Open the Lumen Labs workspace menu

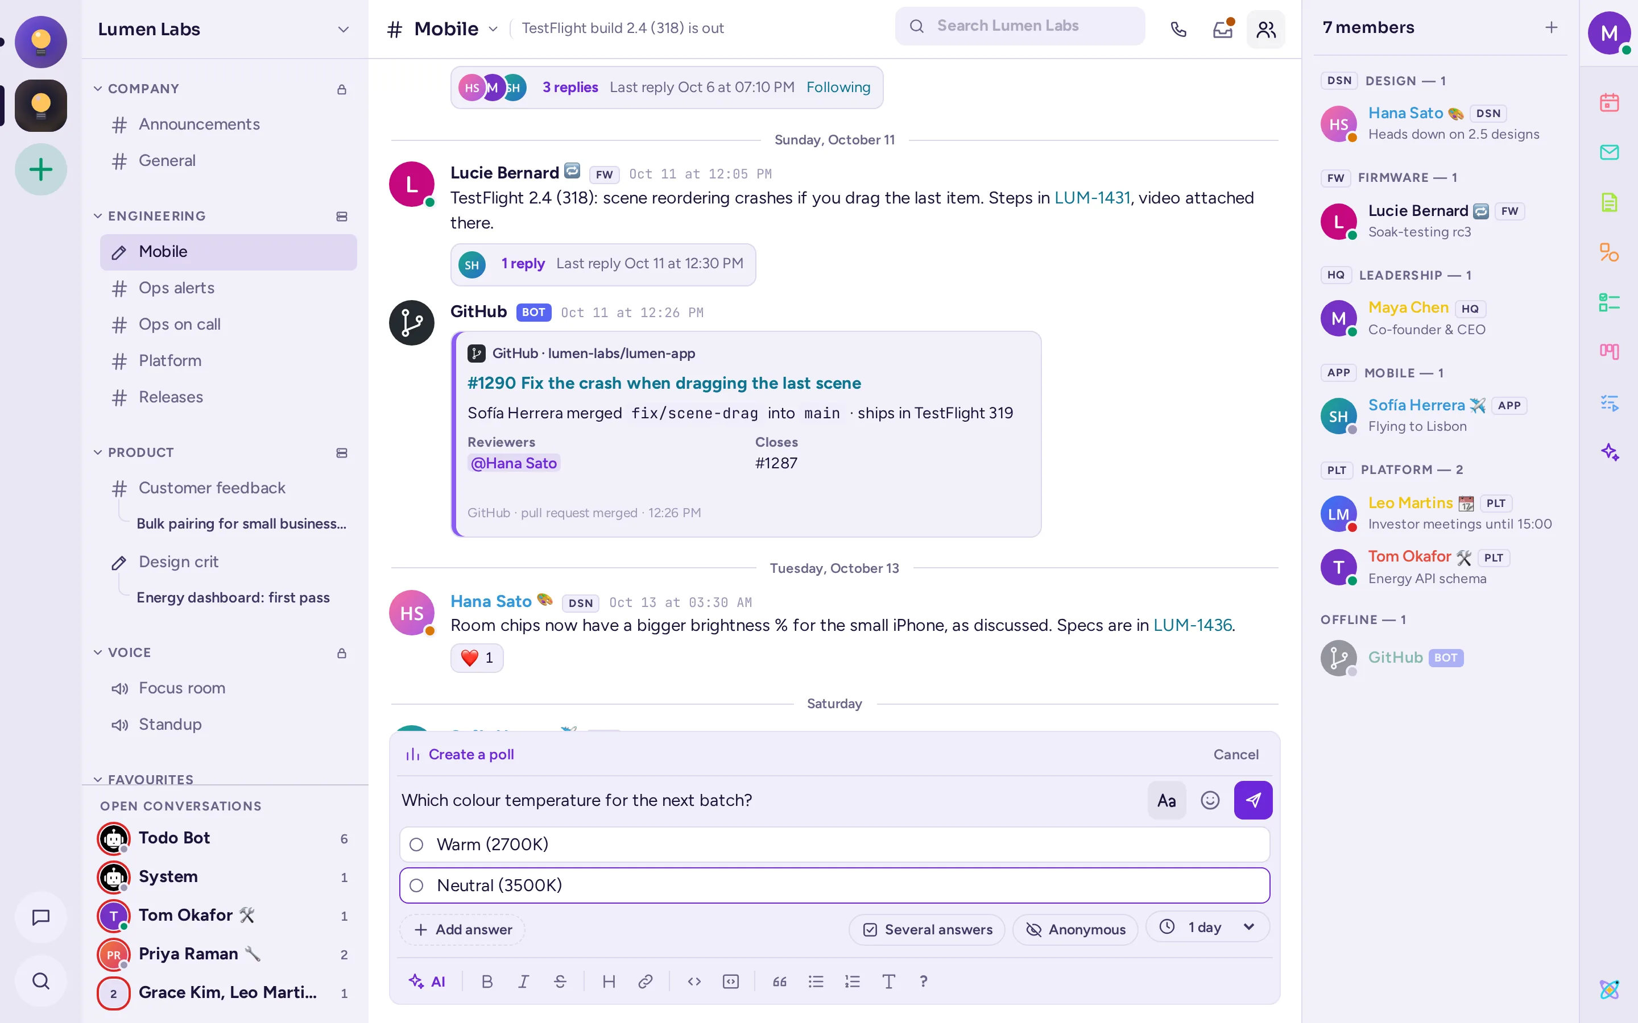pos(224,29)
